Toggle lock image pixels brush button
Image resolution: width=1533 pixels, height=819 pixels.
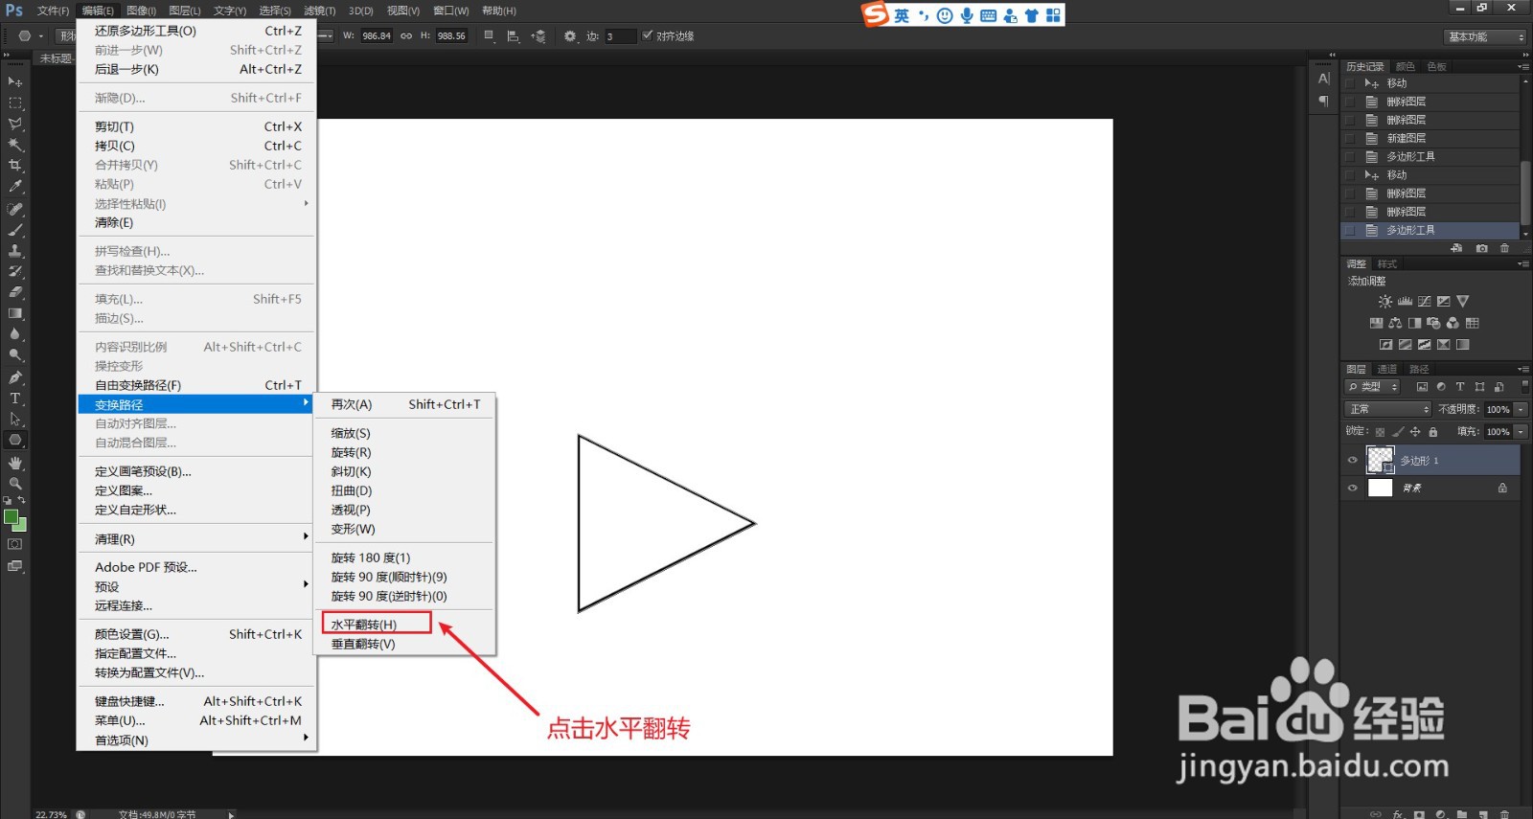pyautogui.click(x=1397, y=432)
